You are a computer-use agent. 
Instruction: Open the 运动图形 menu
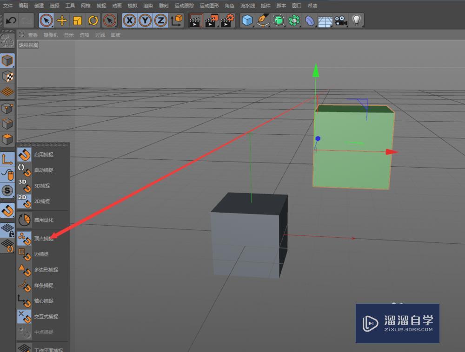(x=209, y=5)
